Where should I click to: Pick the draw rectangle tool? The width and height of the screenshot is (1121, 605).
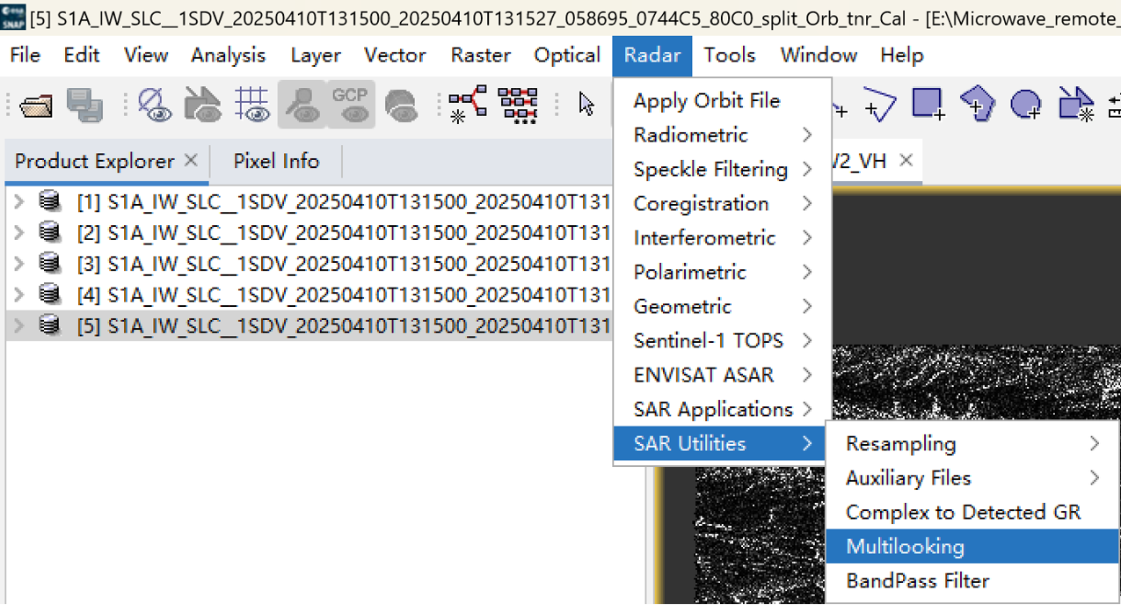coord(928,105)
